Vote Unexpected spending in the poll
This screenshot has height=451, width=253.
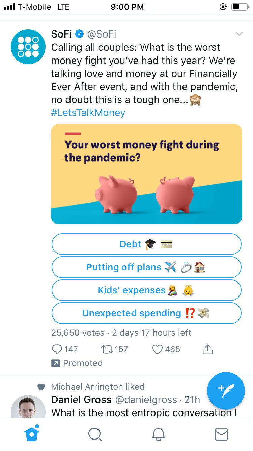click(146, 313)
